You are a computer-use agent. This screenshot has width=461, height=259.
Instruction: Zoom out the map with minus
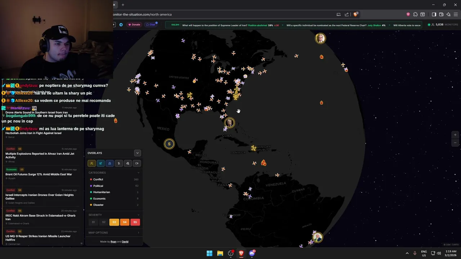point(455,143)
